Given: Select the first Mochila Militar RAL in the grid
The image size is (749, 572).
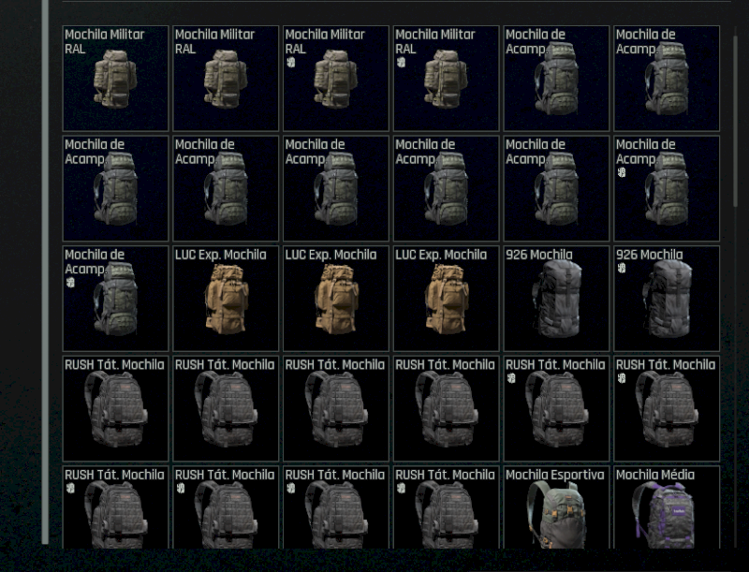Looking at the screenshot, I should click(x=115, y=79).
